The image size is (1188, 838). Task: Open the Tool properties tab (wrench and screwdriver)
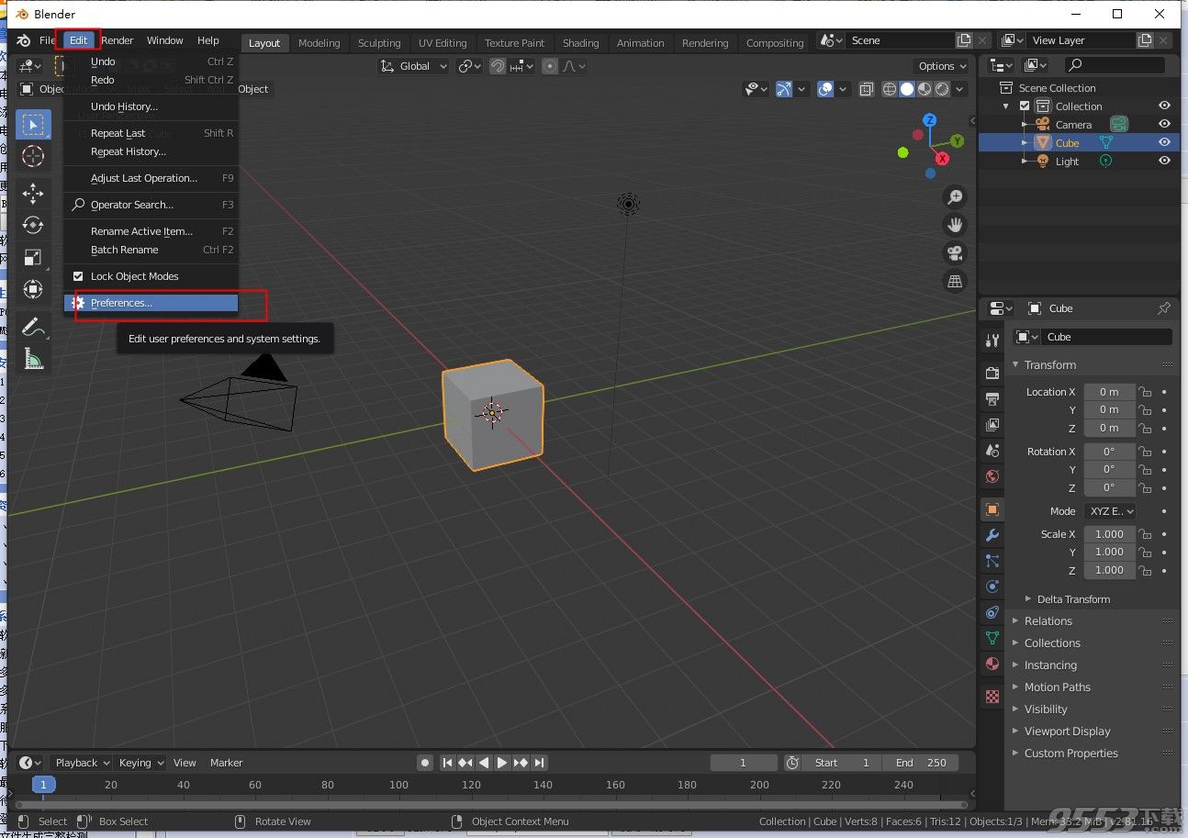coord(992,341)
